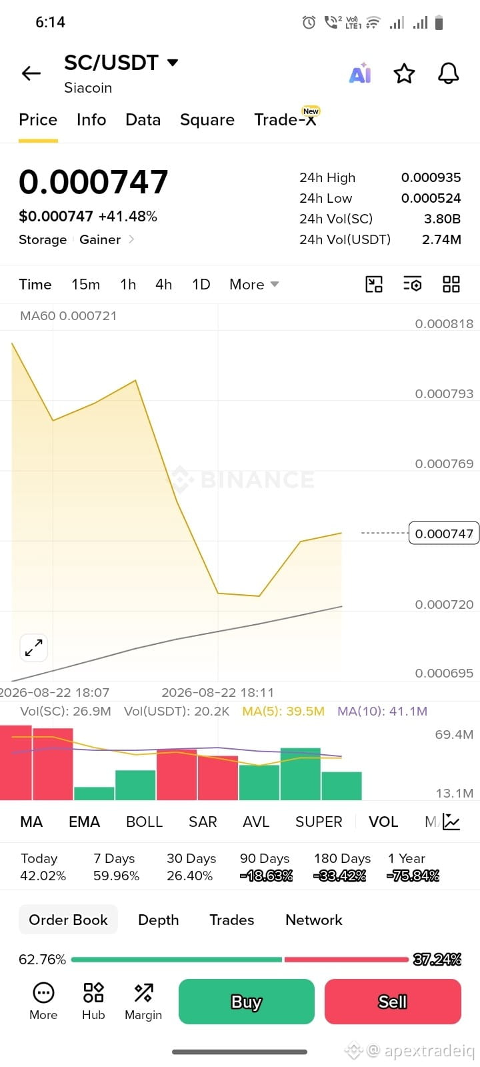Open the Trade-X tab
Screen dimensions: 480x1067
pyautogui.click(x=285, y=120)
